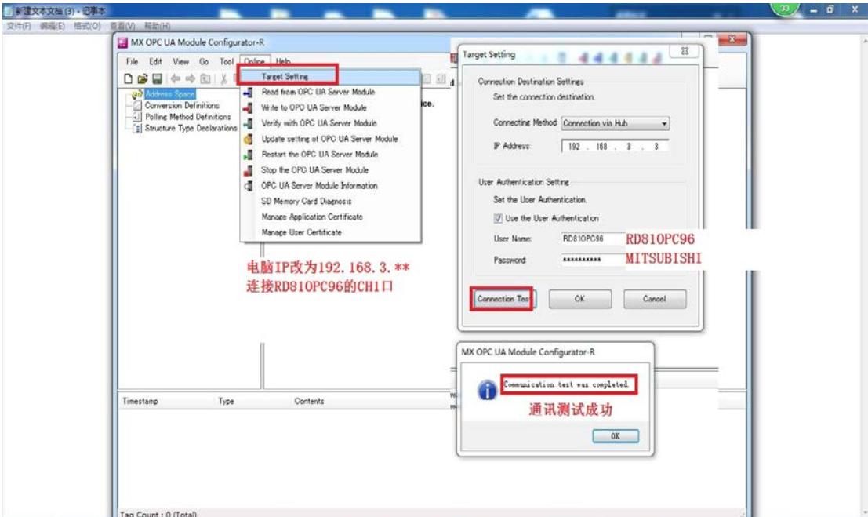The height and width of the screenshot is (517, 868).
Task: Click the Open folder toolbar icon
Action: 141,78
